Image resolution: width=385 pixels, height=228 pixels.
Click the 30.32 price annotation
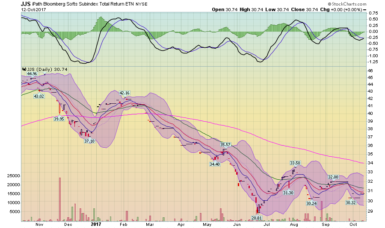[x=351, y=202]
